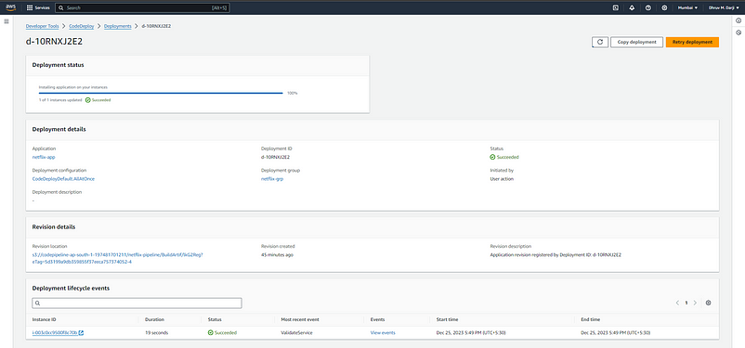Image resolution: width=745 pixels, height=348 pixels.
Task: Open the netflix-app application link
Action: pyautogui.click(x=40, y=157)
